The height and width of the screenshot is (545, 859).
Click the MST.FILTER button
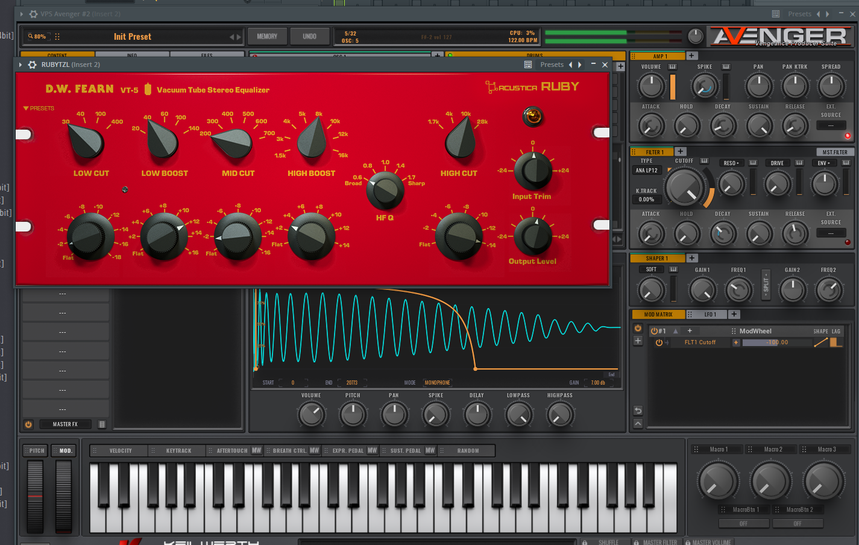click(x=835, y=152)
